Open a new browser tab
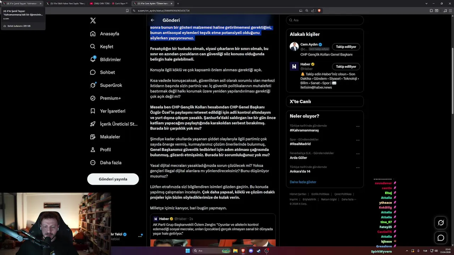This screenshot has height=255, width=454. tap(178, 4)
